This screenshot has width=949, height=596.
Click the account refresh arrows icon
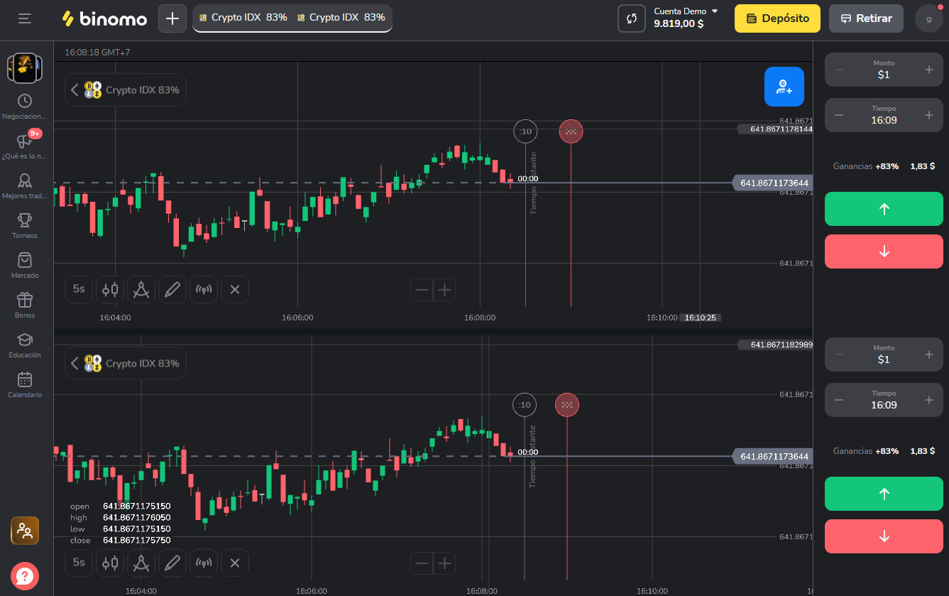click(632, 18)
